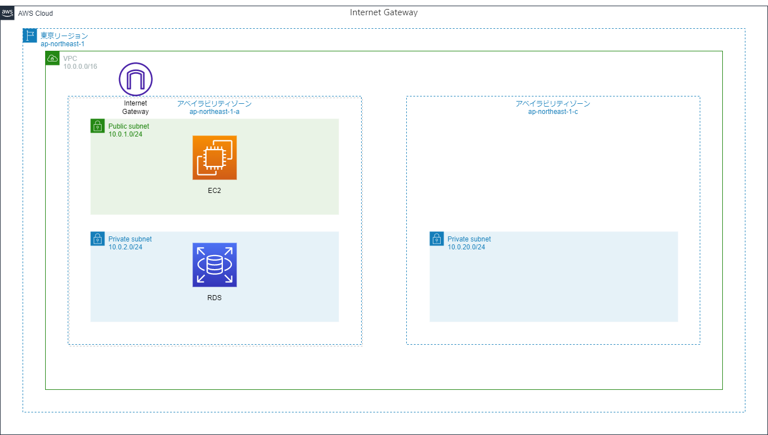
Task: Click the 'ap-northeast-1-c' zone label
Action: [x=553, y=112]
